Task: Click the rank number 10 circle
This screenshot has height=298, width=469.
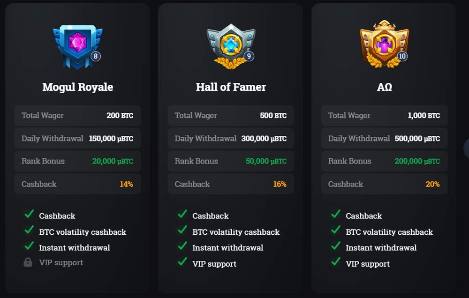Action: pos(402,56)
